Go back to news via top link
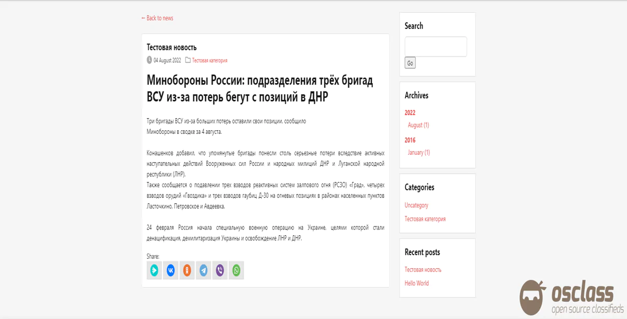The height and width of the screenshot is (319, 627). click(x=157, y=18)
